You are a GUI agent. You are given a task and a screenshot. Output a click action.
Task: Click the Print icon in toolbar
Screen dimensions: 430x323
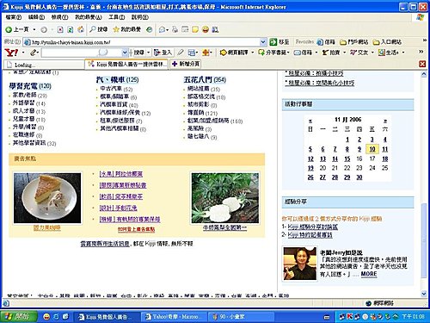pos(175,29)
